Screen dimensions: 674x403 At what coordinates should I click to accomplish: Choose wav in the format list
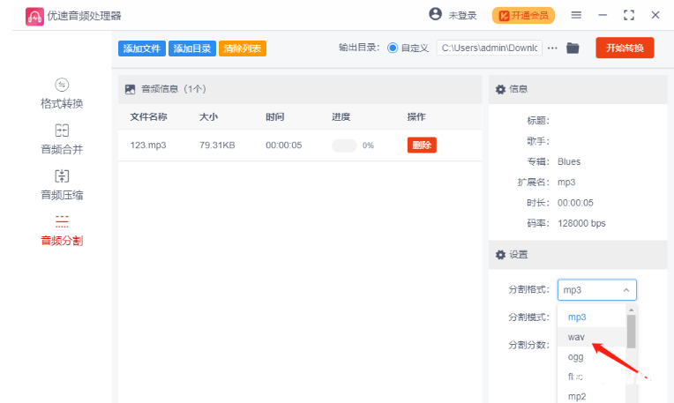(591, 337)
